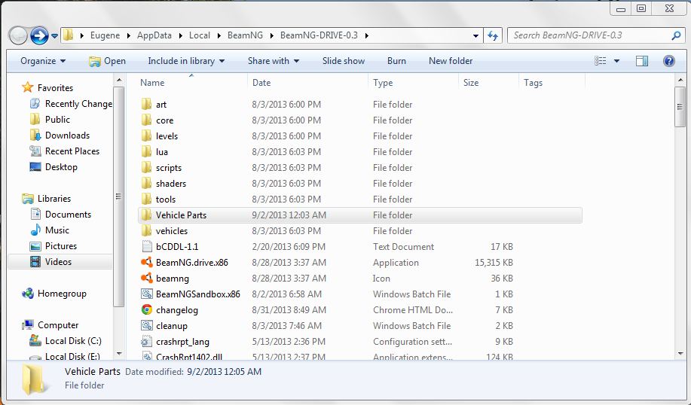Create a New folder from toolbar

(451, 61)
